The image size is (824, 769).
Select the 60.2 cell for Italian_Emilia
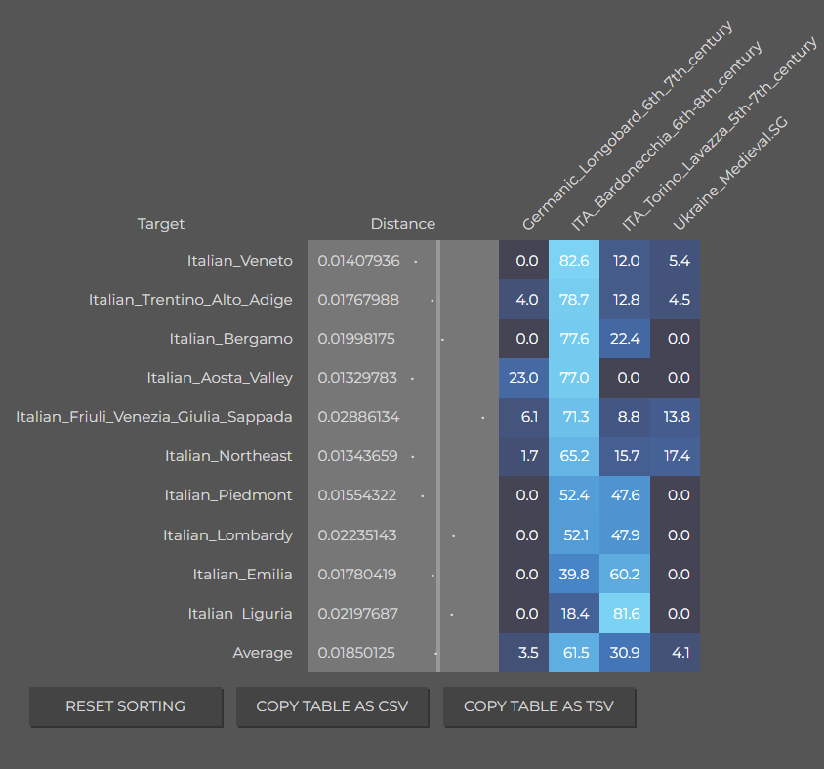point(625,574)
